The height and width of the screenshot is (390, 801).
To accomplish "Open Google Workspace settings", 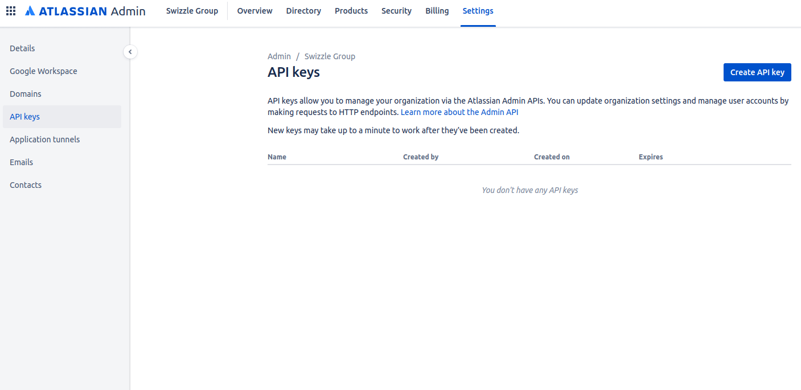I will pyautogui.click(x=43, y=71).
